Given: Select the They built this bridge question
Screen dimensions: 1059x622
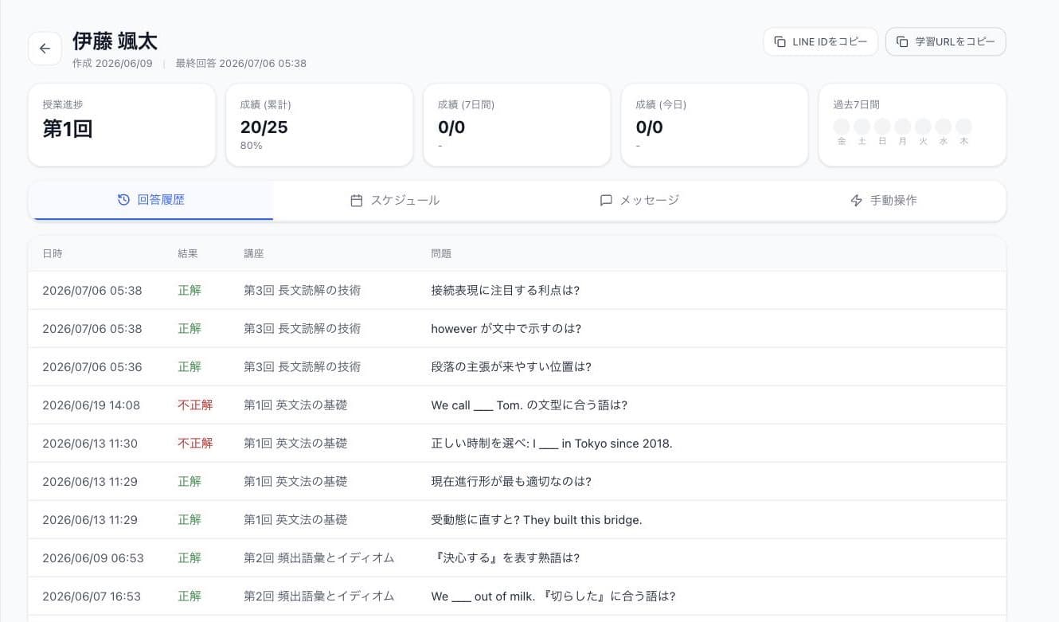Looking at the screenshot, I should click(537, 520).
